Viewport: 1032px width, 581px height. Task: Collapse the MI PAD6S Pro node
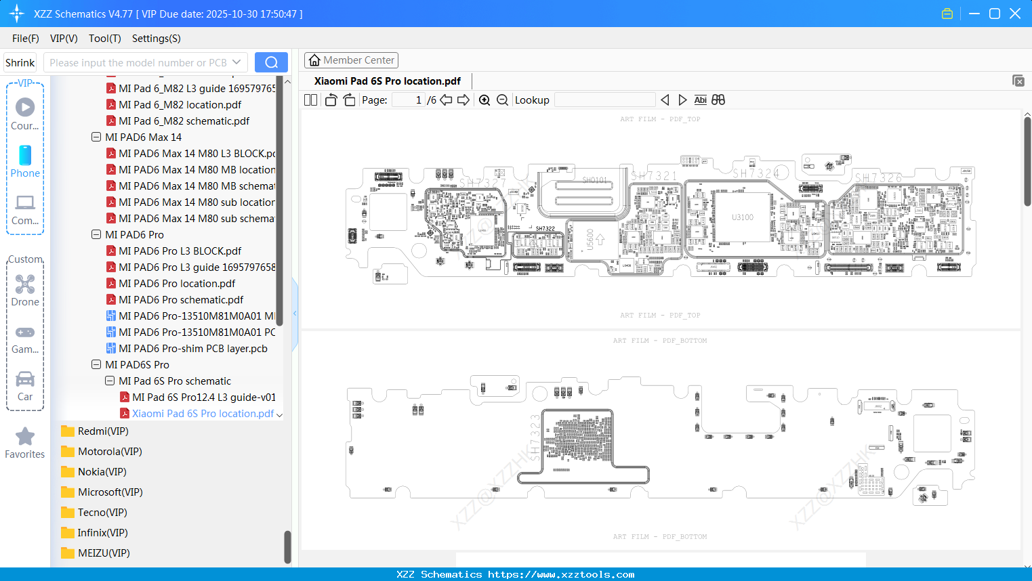coord(96,365)
